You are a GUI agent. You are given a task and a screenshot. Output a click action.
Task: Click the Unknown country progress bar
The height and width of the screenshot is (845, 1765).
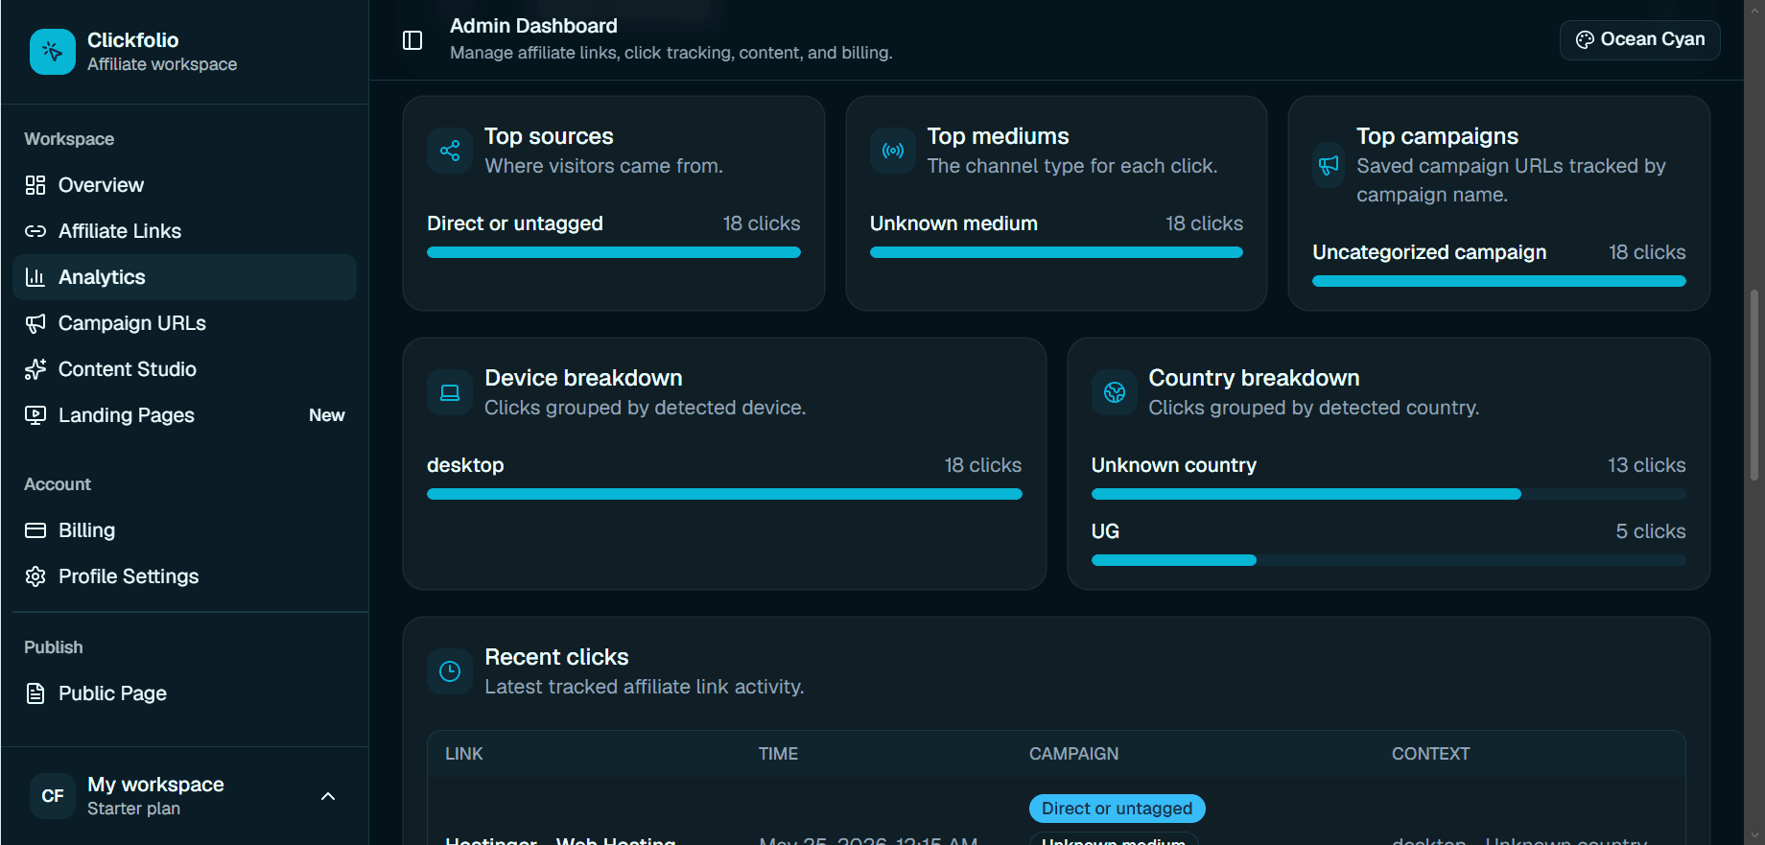(x=1388, y=494)
